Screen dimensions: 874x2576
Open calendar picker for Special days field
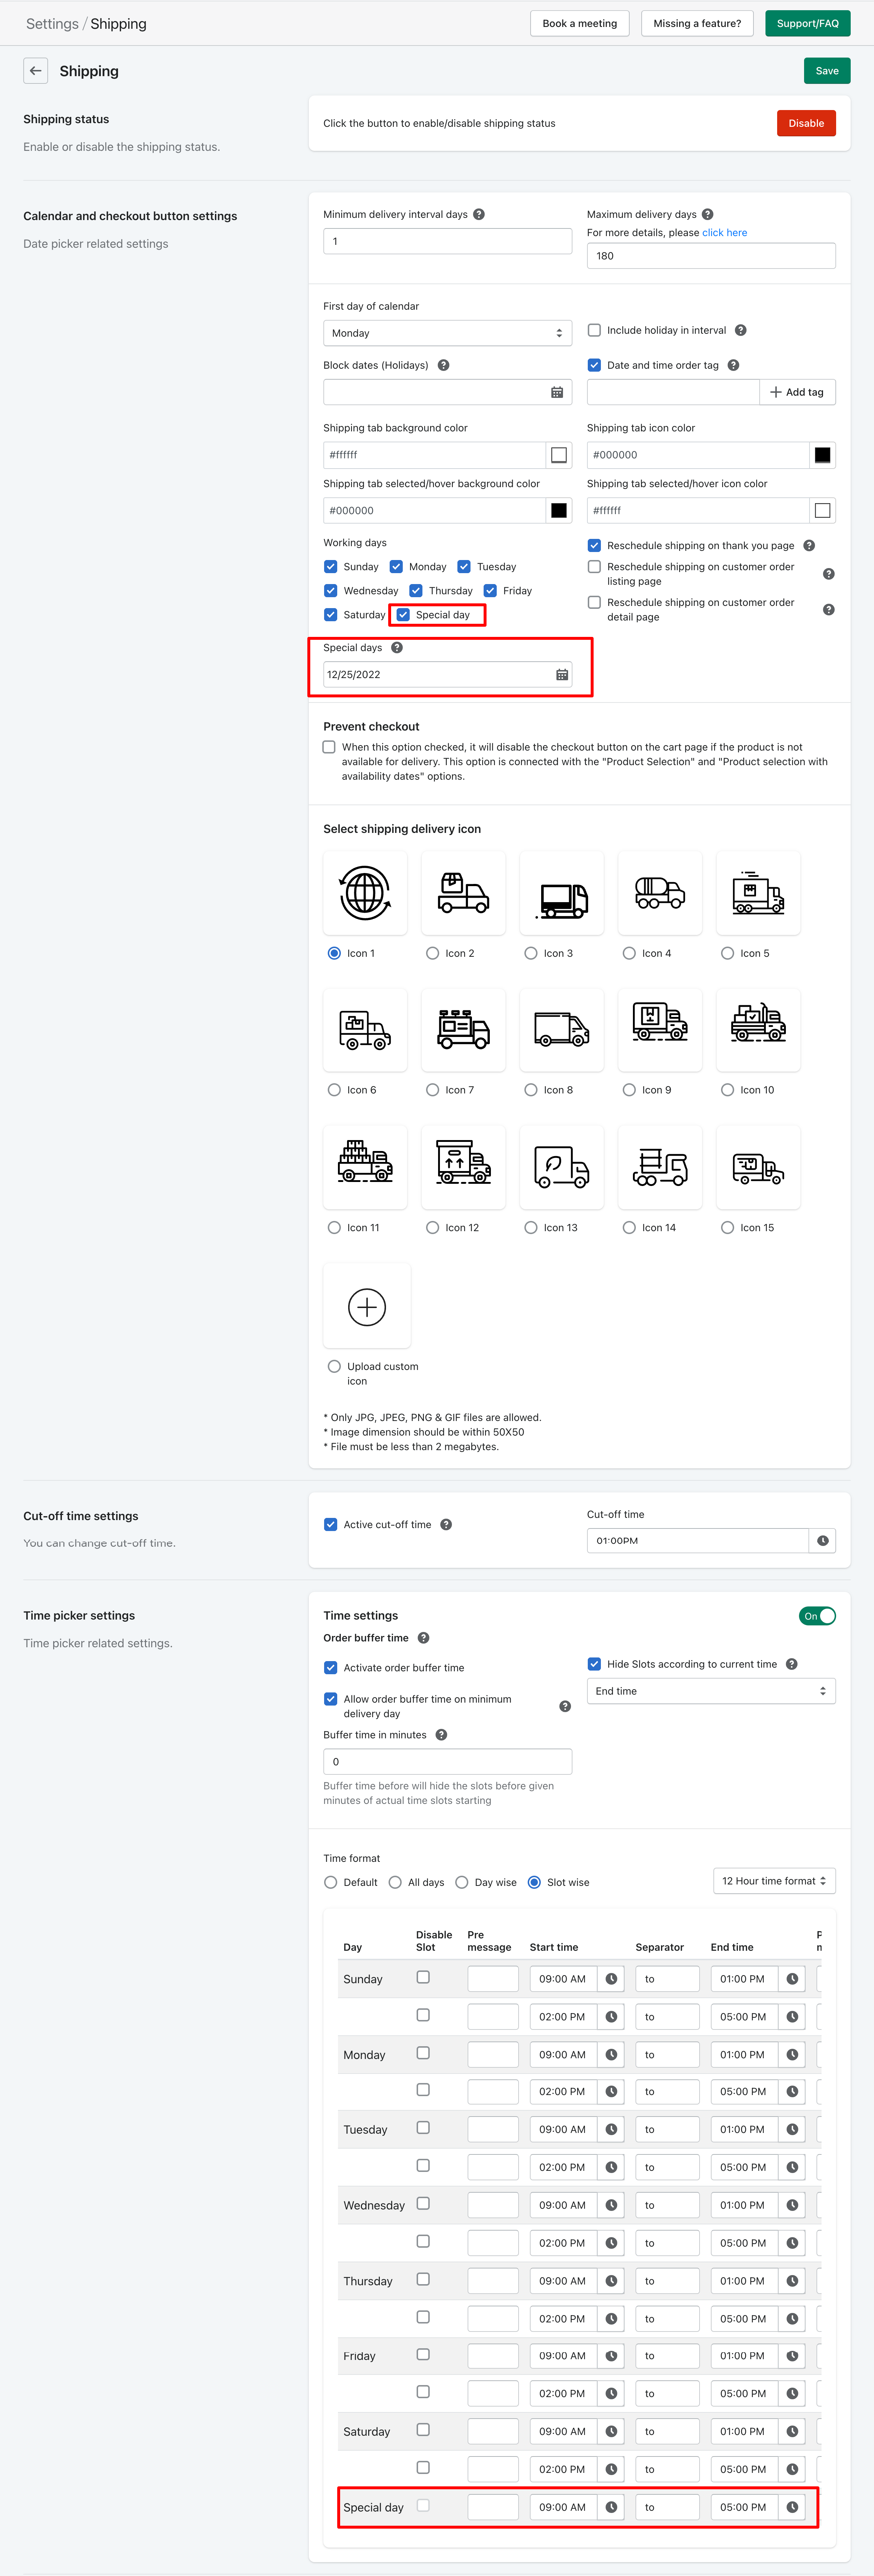pyautogui.click(x=562, y=675)
